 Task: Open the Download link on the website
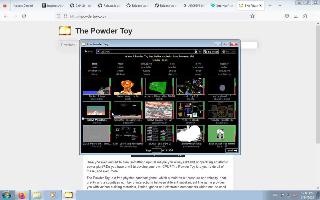[x=68, y=45]
